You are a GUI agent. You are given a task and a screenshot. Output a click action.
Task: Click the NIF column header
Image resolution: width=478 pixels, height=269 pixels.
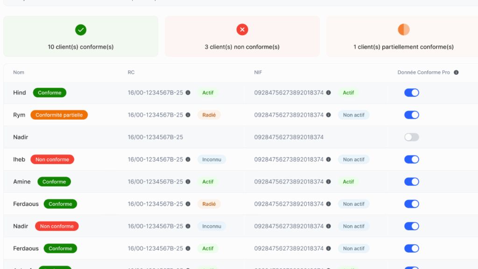[258, 72]
